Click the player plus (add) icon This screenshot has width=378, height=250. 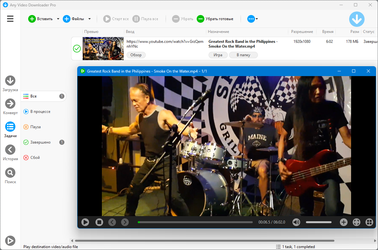pos(343,222)
